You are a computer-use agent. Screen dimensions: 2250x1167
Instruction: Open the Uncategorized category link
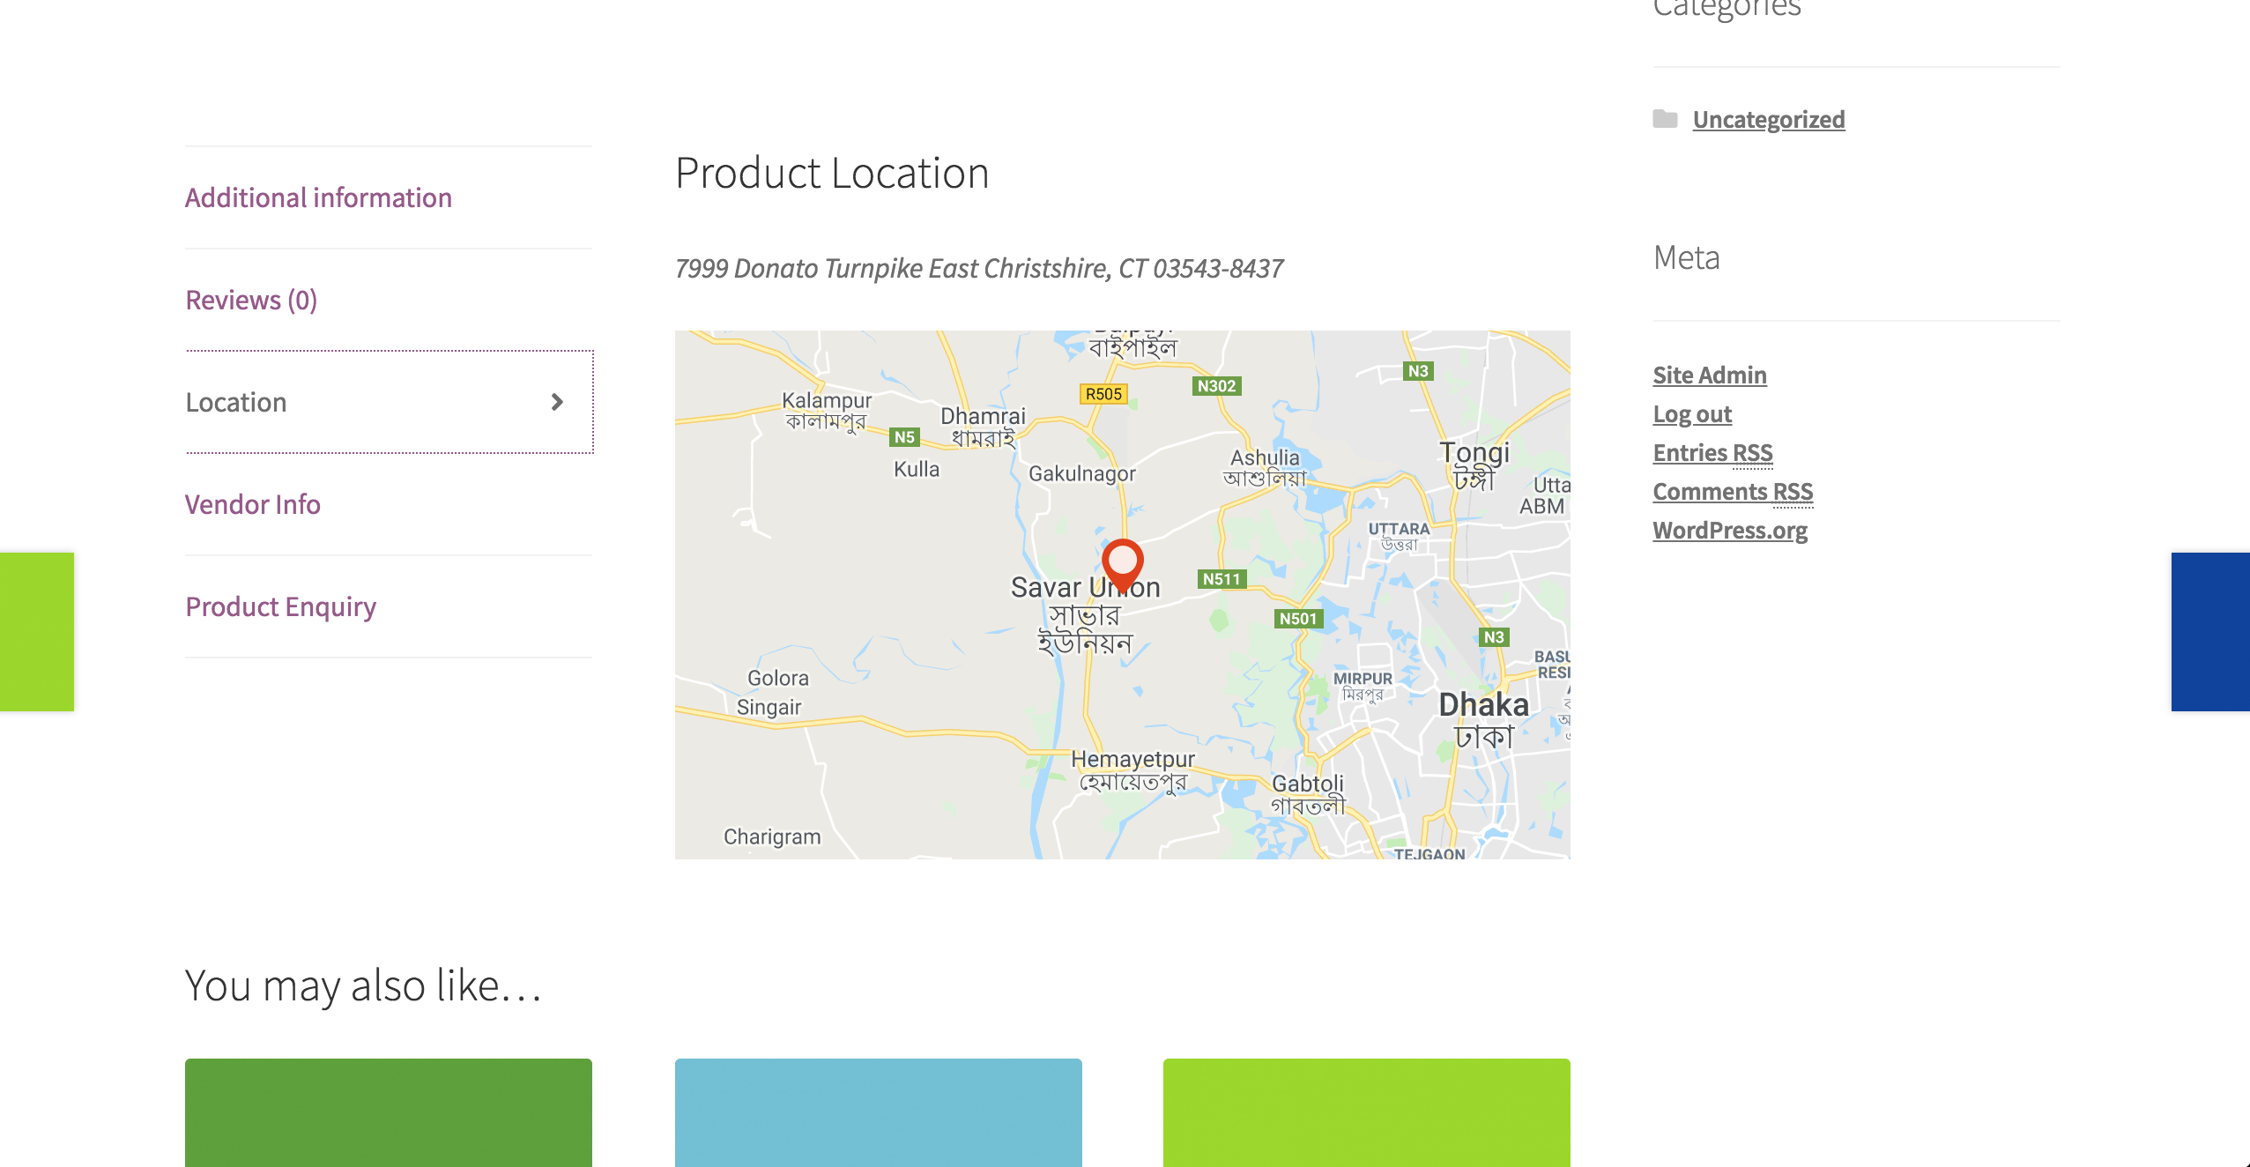pos(1768,119)
